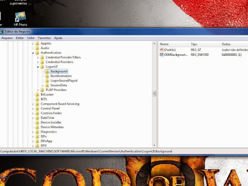This screenshot has height=186, width=248.
Task: Click the Controls Folder folder icon
Action: click(37, 113)
